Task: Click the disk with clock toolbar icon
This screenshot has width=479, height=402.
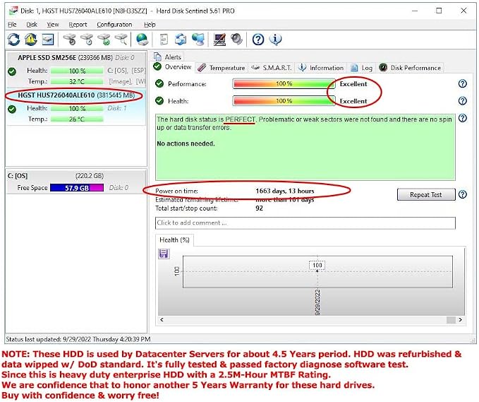Action: pyautogui.click(x=87, y=40)
